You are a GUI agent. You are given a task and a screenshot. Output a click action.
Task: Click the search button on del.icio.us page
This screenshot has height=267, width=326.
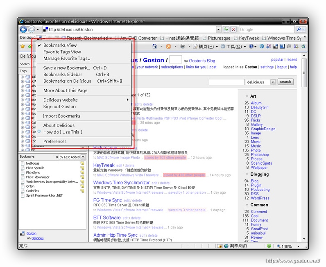tap(285, 82)
